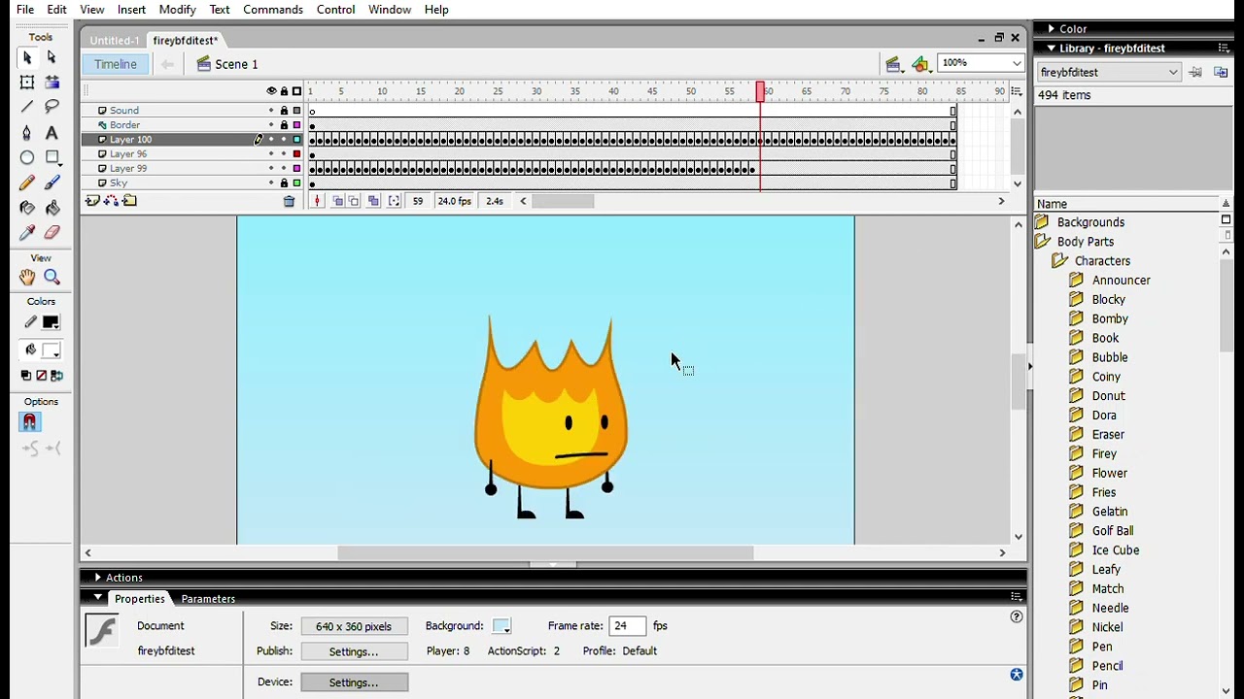Click Scene 1 in edit bar
Image resolution: width=1244 pixels, height=699 pixels.
pos(228,64)
